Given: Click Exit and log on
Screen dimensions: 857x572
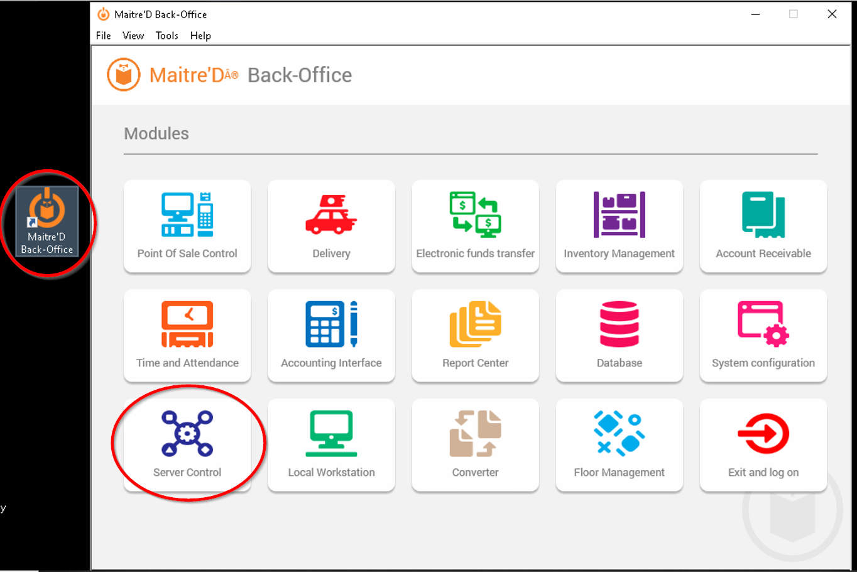Looking at the screenshot, I should 763,445.
